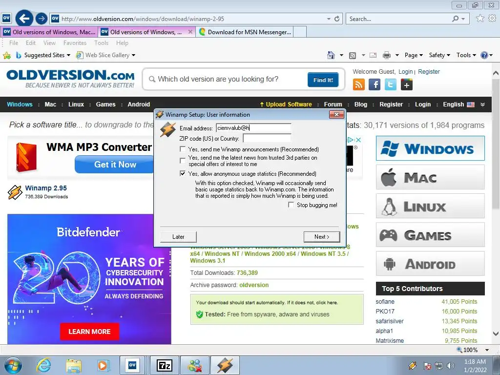Open the Favorites star icon
500x375 pixels.
(x=480, y=19)
